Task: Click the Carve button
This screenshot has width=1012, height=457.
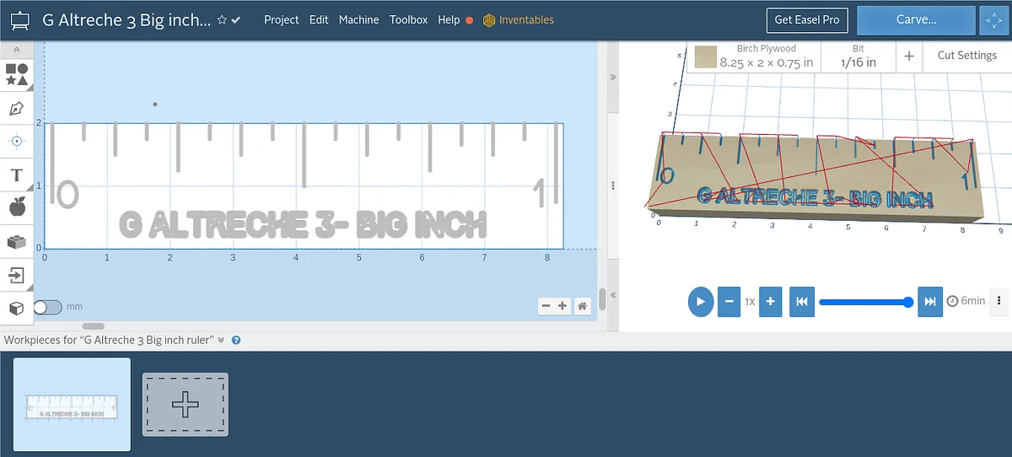Action: (x=916, y=20)
